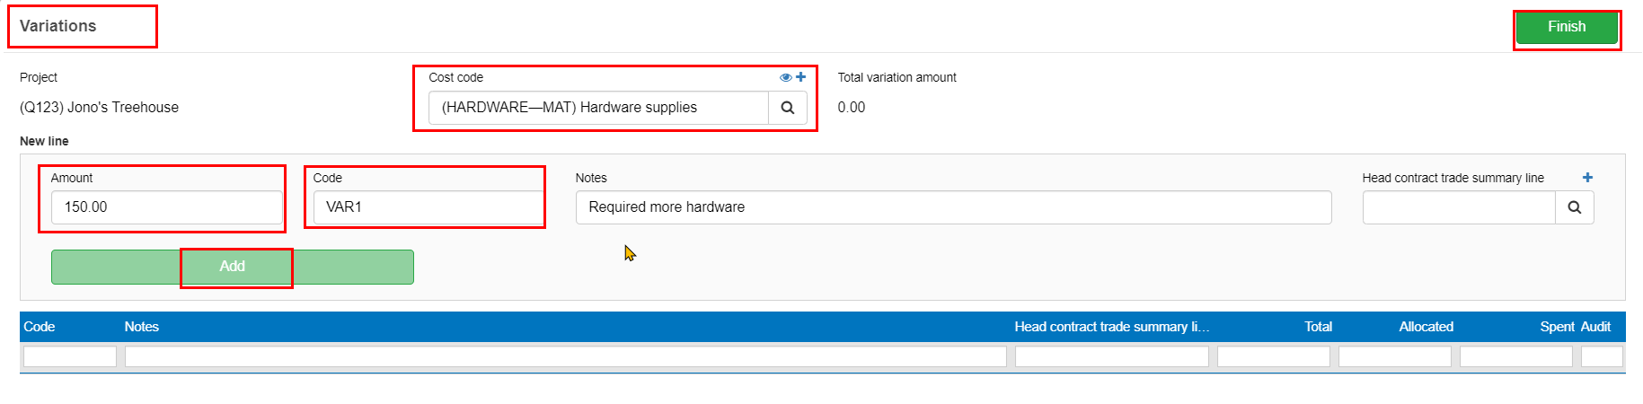Click the plus icon next to Cost code
Image resolution: width=1643 pixels, height=404 pixels.
(800, 77)
